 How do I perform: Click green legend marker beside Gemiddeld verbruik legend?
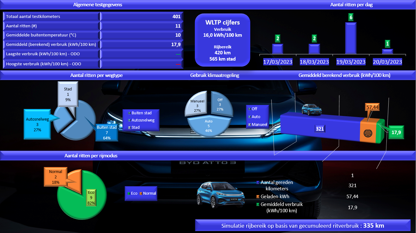pyautogui.click(x=258, y=204)
